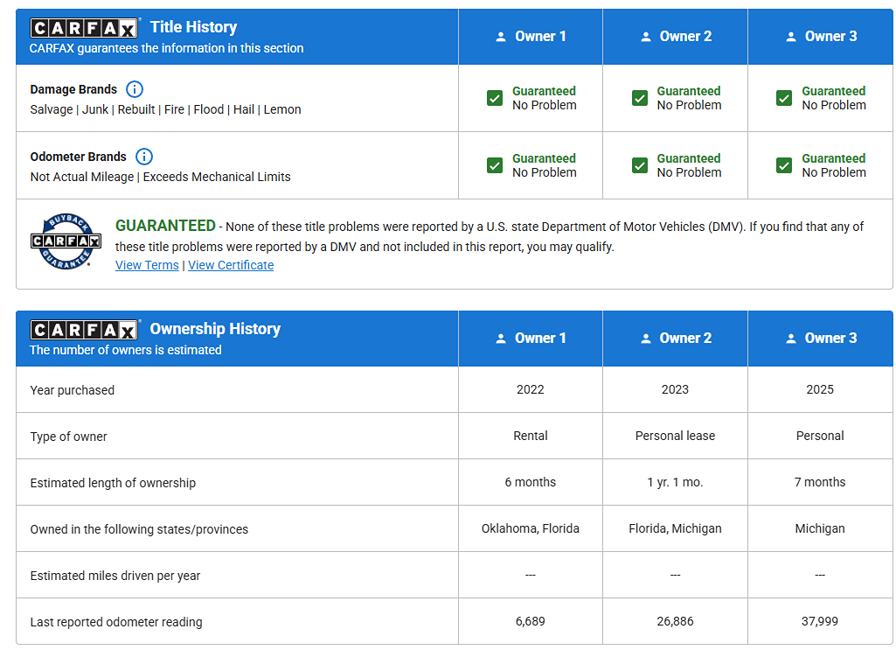
Task: Click the person icon beside Owner 1 in Title History
Action: [501, 37]
